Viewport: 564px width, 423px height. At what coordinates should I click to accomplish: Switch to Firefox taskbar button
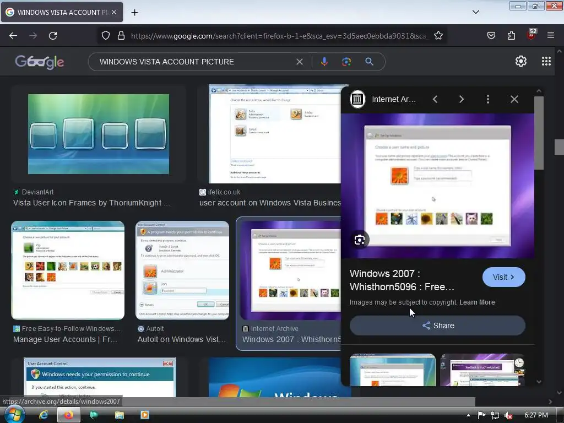click(69, 415)
